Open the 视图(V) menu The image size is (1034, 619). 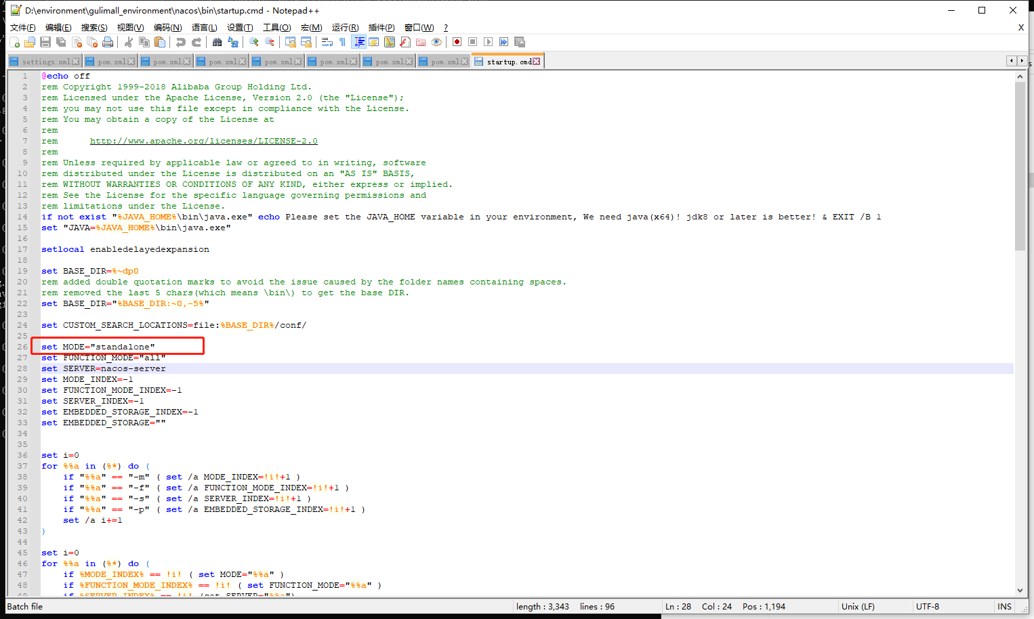point(130,28)
